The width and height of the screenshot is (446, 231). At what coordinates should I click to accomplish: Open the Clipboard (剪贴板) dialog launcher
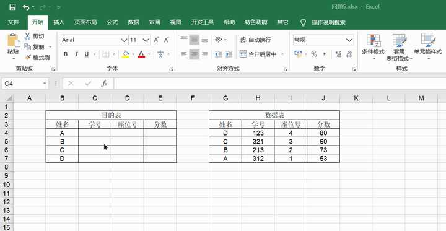pyautogui.click(x=53, y=69)
